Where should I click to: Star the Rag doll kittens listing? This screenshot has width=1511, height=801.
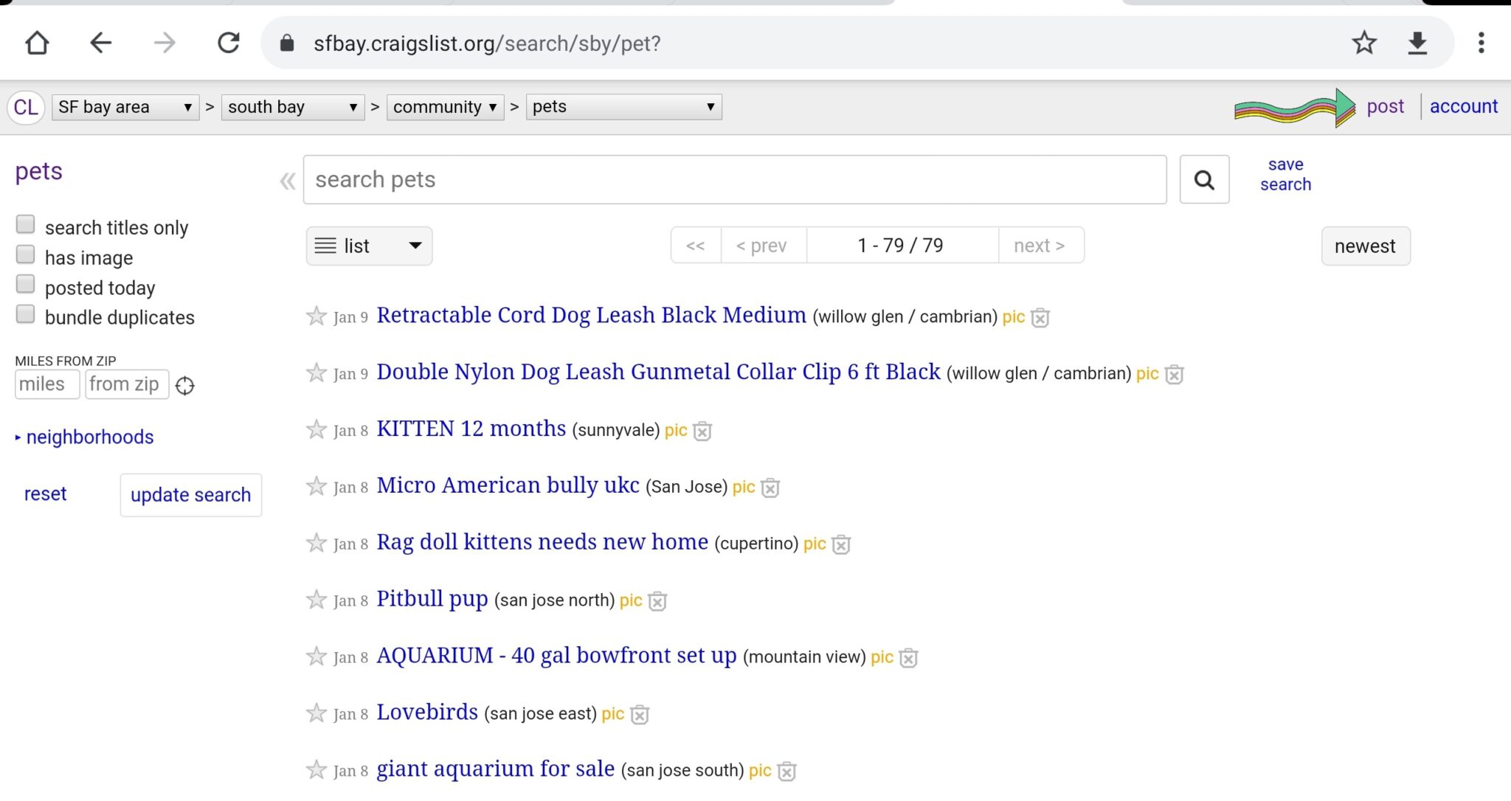click(317, 544)
